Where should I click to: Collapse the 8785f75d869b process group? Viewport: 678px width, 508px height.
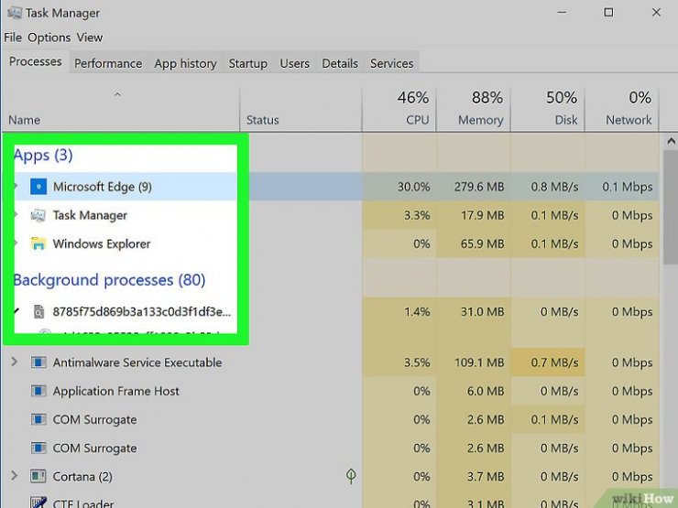[x=16, y=311]
